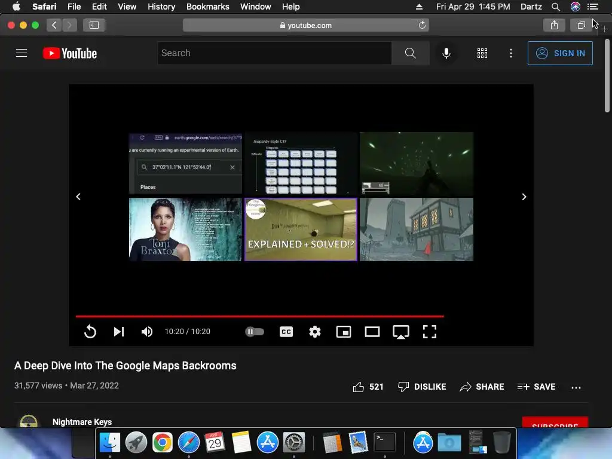Open the Google Earth coordinates suggested video

click(185, 163)
